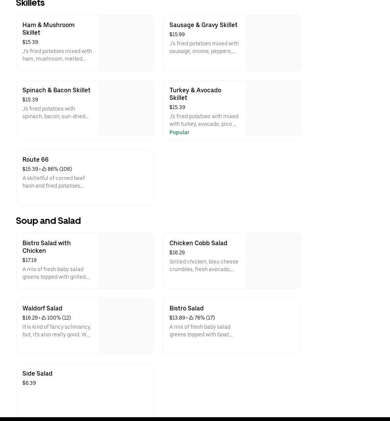Open the Turkey & Avocado Skillet title
Image resolution: width=390 pixels, height=421 pixels.
point(195,94)
